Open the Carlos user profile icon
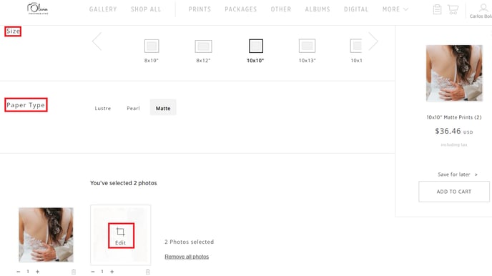 (483, 8)
